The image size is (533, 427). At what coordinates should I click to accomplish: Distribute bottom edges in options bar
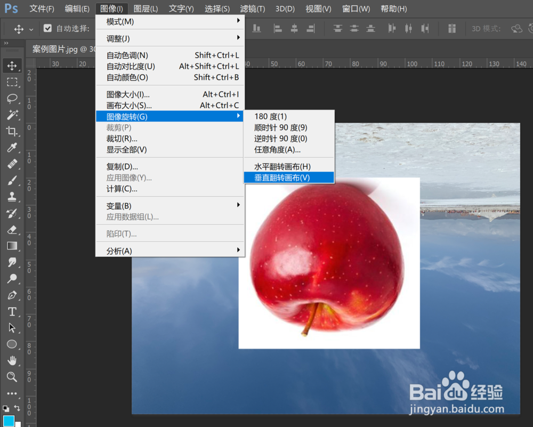pos(370,29)
